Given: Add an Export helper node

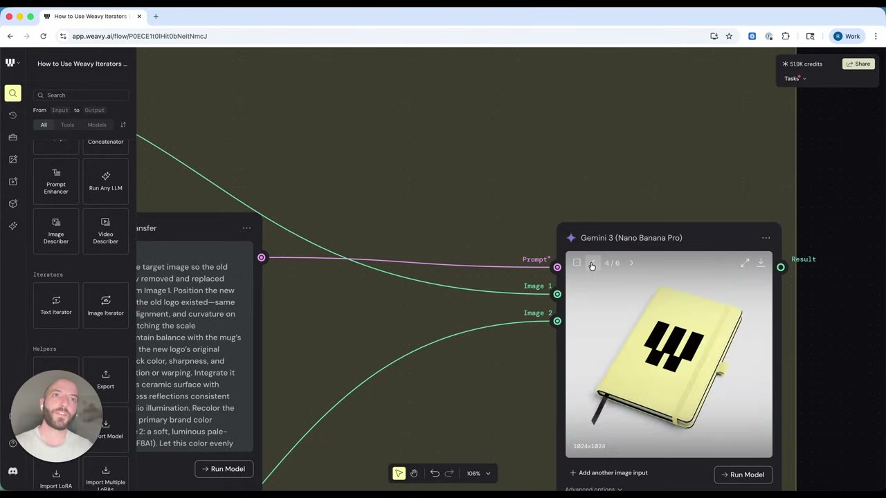Looking at the screenshot, I should pos(105,380).
